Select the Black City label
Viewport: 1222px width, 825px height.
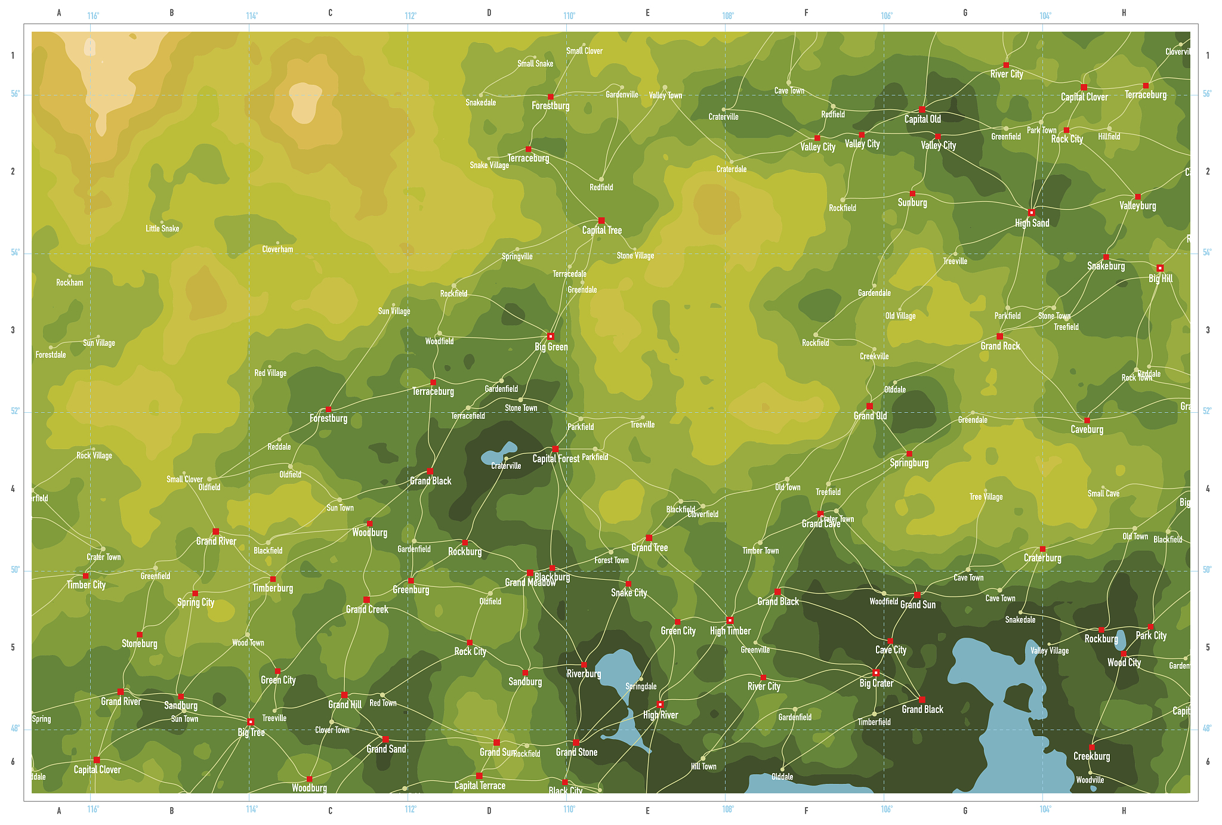tap(566, 790)
